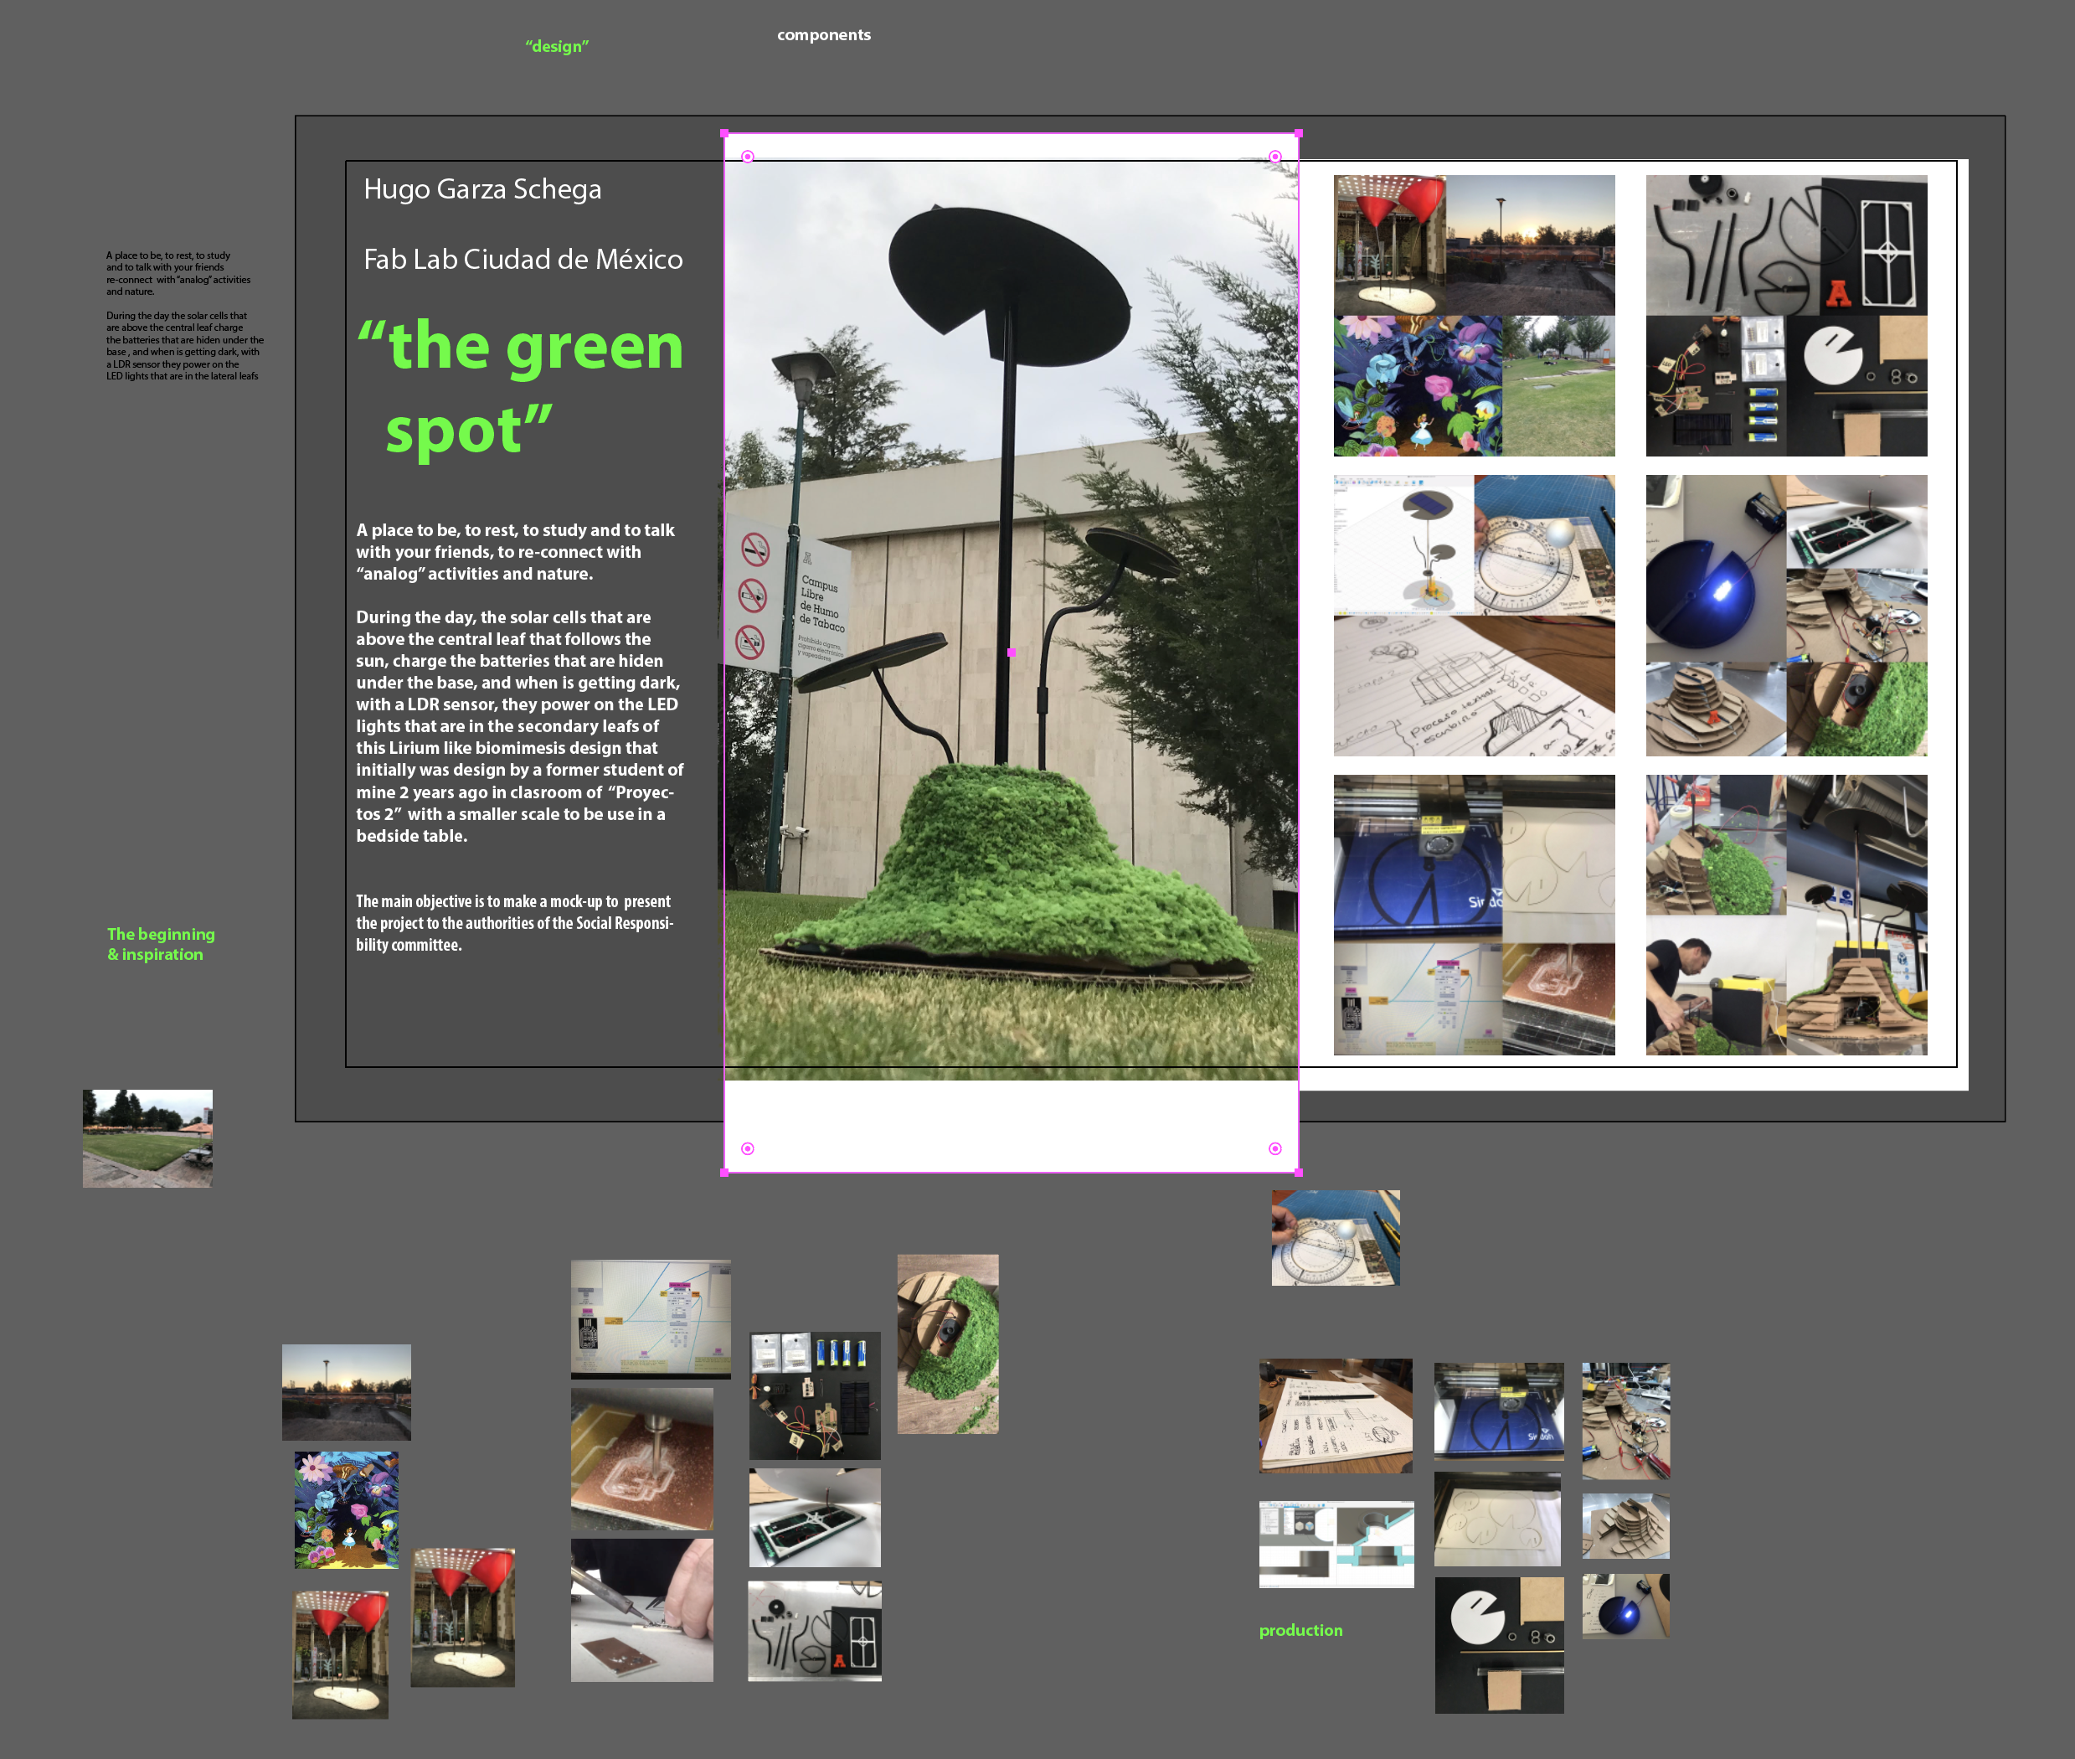Viewport: 2075px width, 1759px height.
Task: Click top-left live corner widget of selected image
Action: point(748,157)
